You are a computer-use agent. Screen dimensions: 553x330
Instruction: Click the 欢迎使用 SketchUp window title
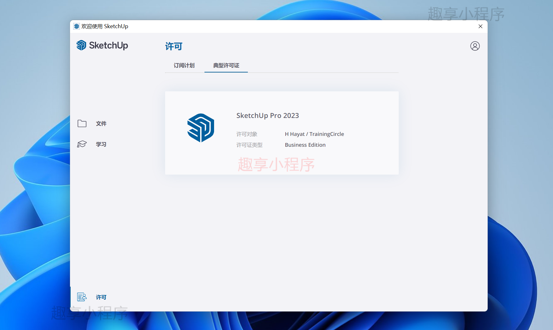[x=105, y=26]
